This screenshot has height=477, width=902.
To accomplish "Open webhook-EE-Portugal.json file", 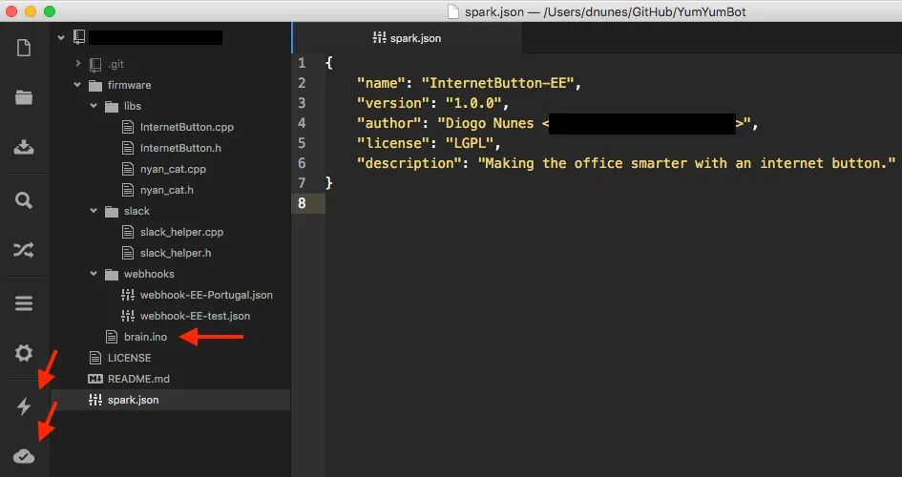I will [206, 295].
